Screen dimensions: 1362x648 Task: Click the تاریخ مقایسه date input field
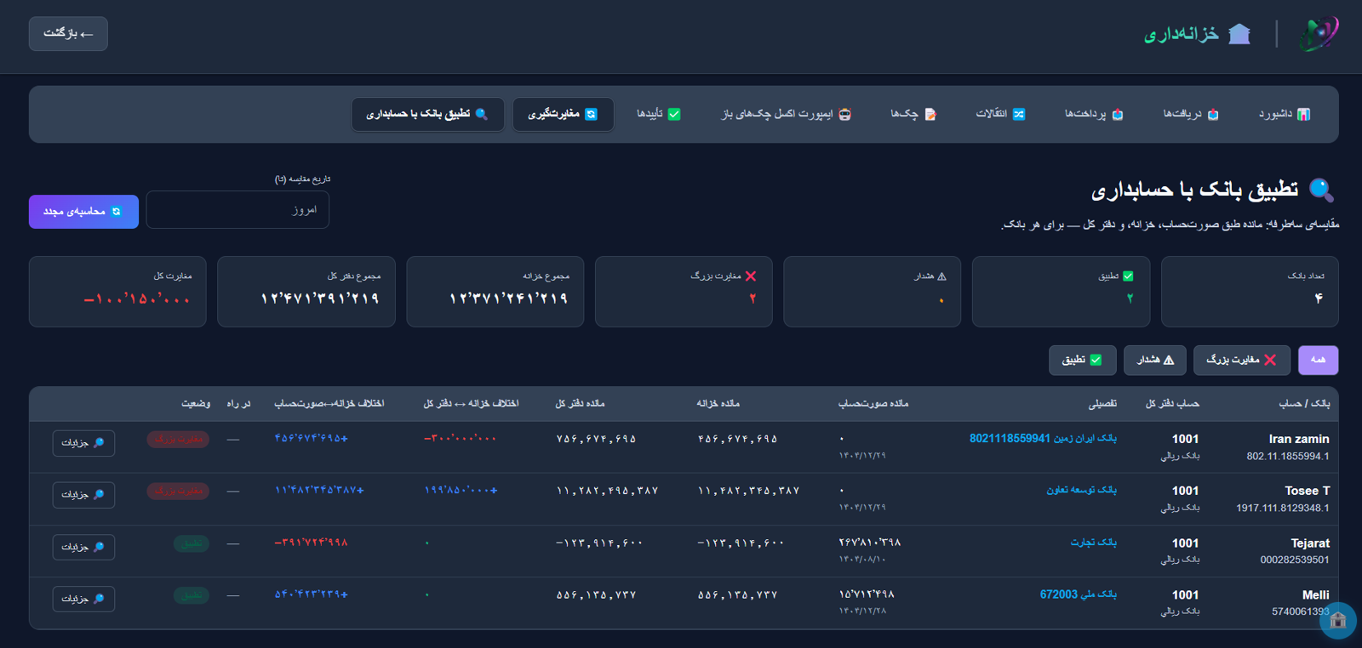coord(237,210)
